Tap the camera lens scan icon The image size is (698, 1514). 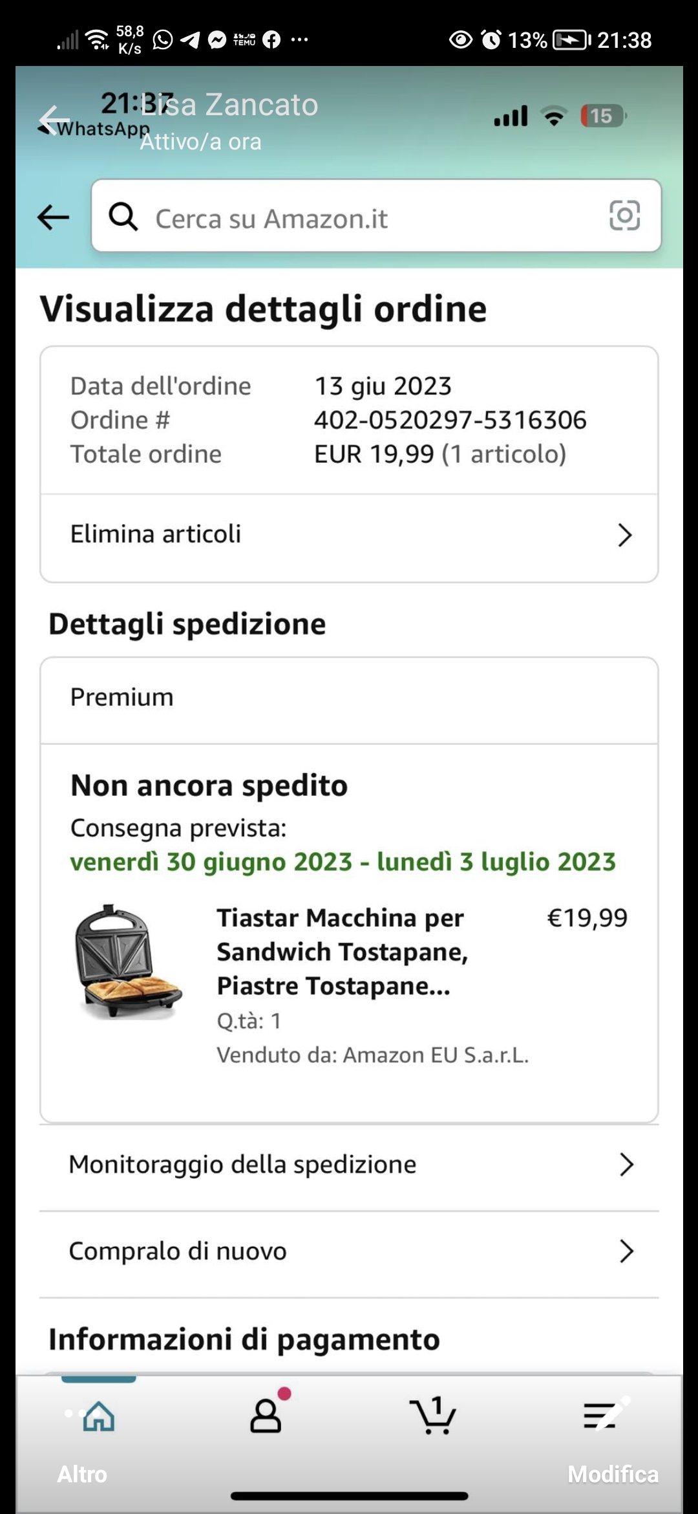[x=624, y=215]
